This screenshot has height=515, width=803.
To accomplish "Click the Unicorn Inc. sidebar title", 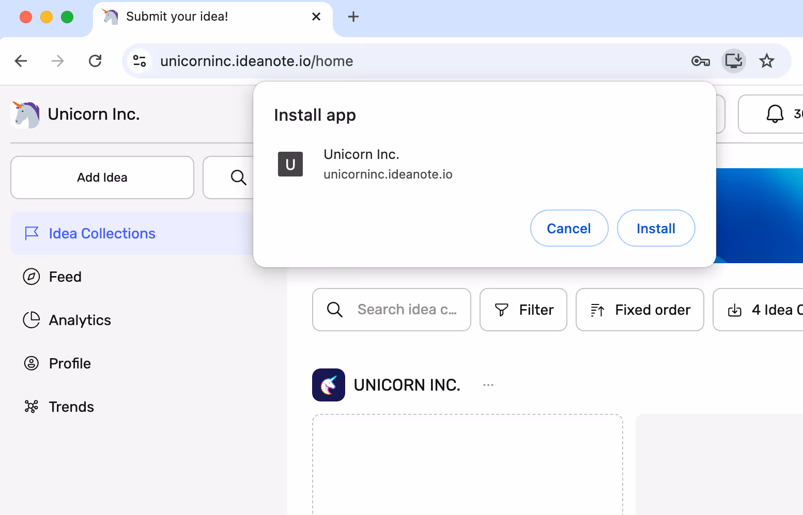I will click(94, 114).
